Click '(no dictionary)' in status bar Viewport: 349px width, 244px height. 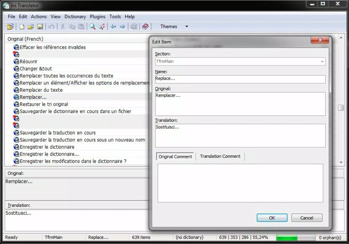189,237
